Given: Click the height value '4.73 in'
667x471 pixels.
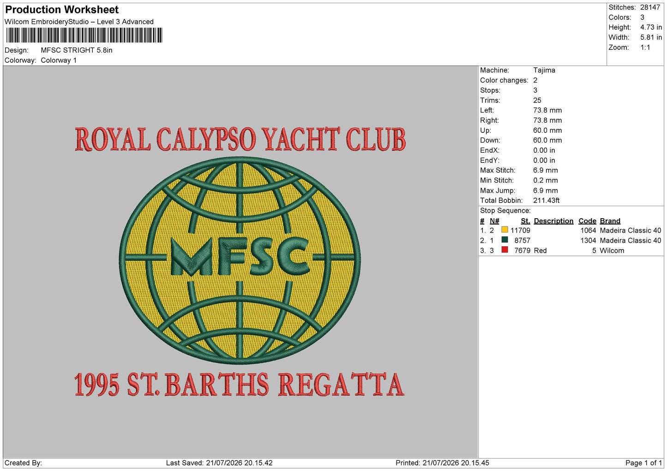Looking at the screenshot, I should click(651, 27).
